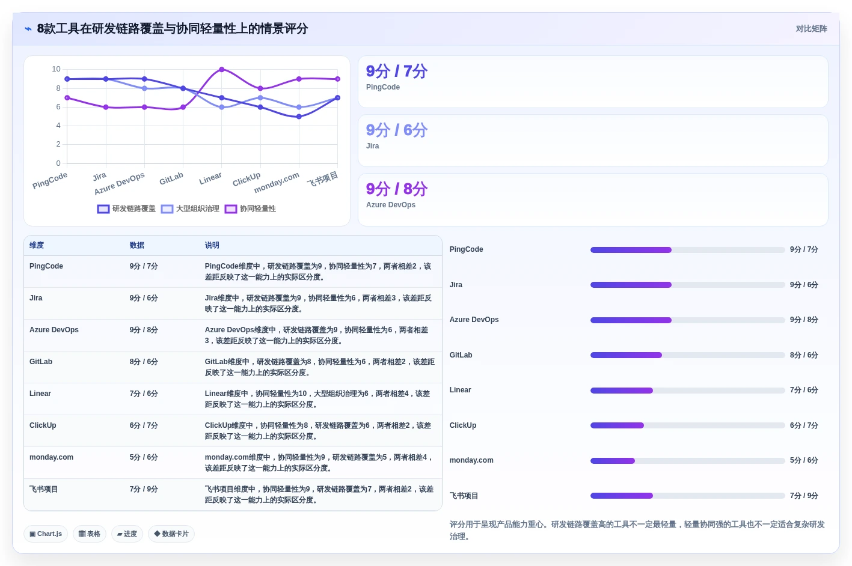Viewport: 852px width, 566px height.
Task: Click the 表格 tag chip
Action: [x=90, y=534]
